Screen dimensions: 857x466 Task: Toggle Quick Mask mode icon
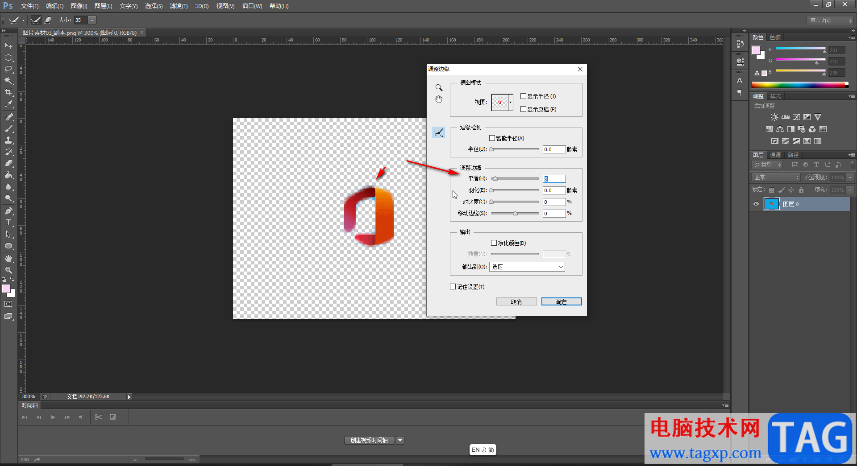[x=8, y=304]
